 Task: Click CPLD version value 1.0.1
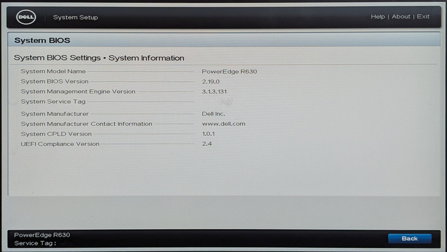tap(208, 134)
